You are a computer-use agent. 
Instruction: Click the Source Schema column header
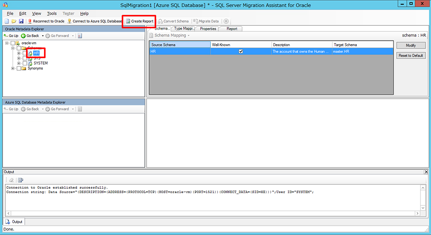[x=180, y=45]
